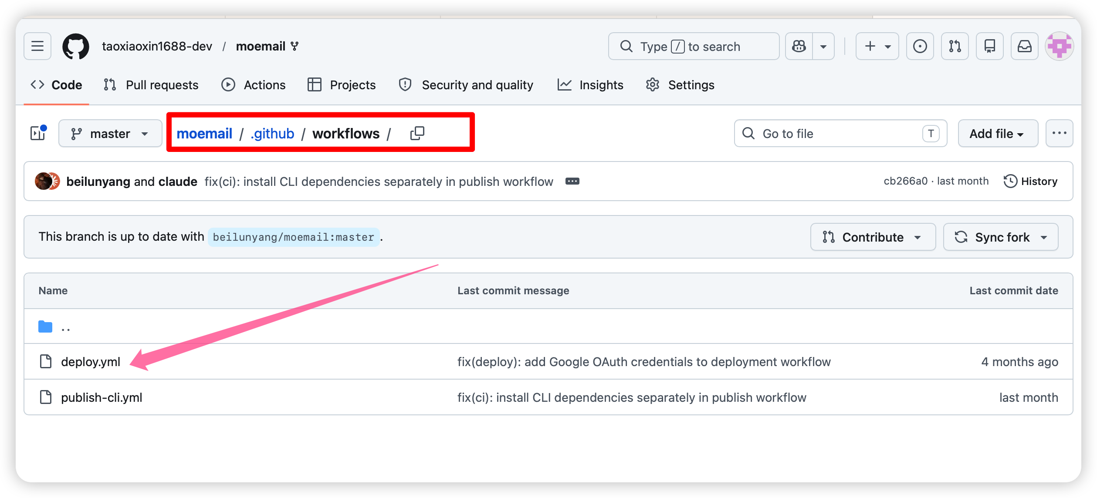Click the GitHub Octocat logo
This screenshot has height=498, width=1097.
[x=76, y=46]
